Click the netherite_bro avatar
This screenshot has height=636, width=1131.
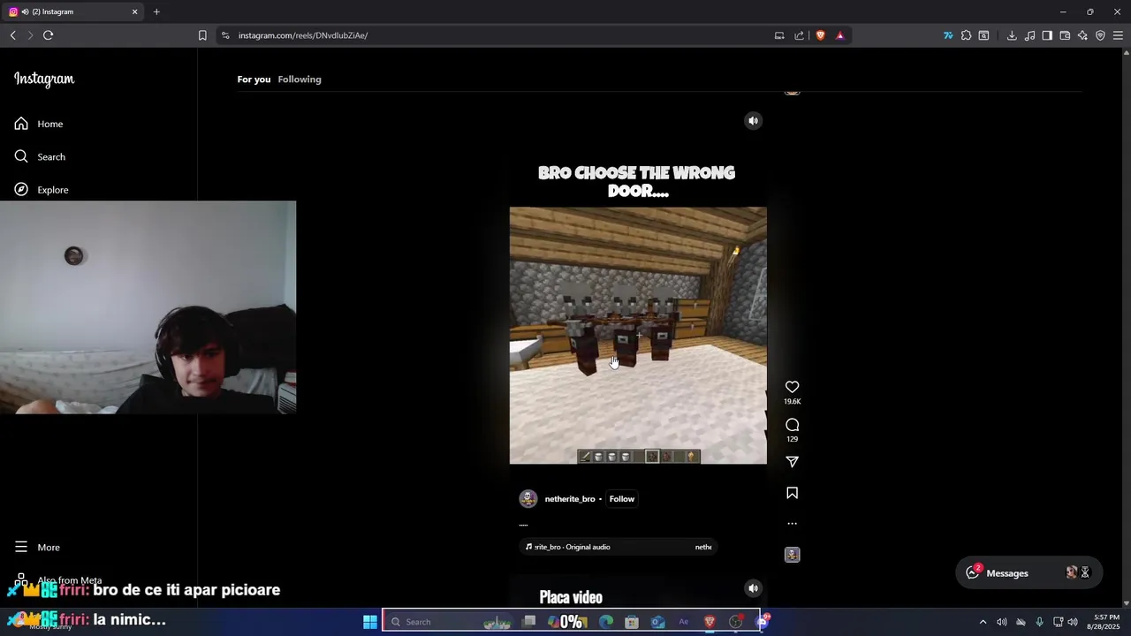tap(528, 499)
